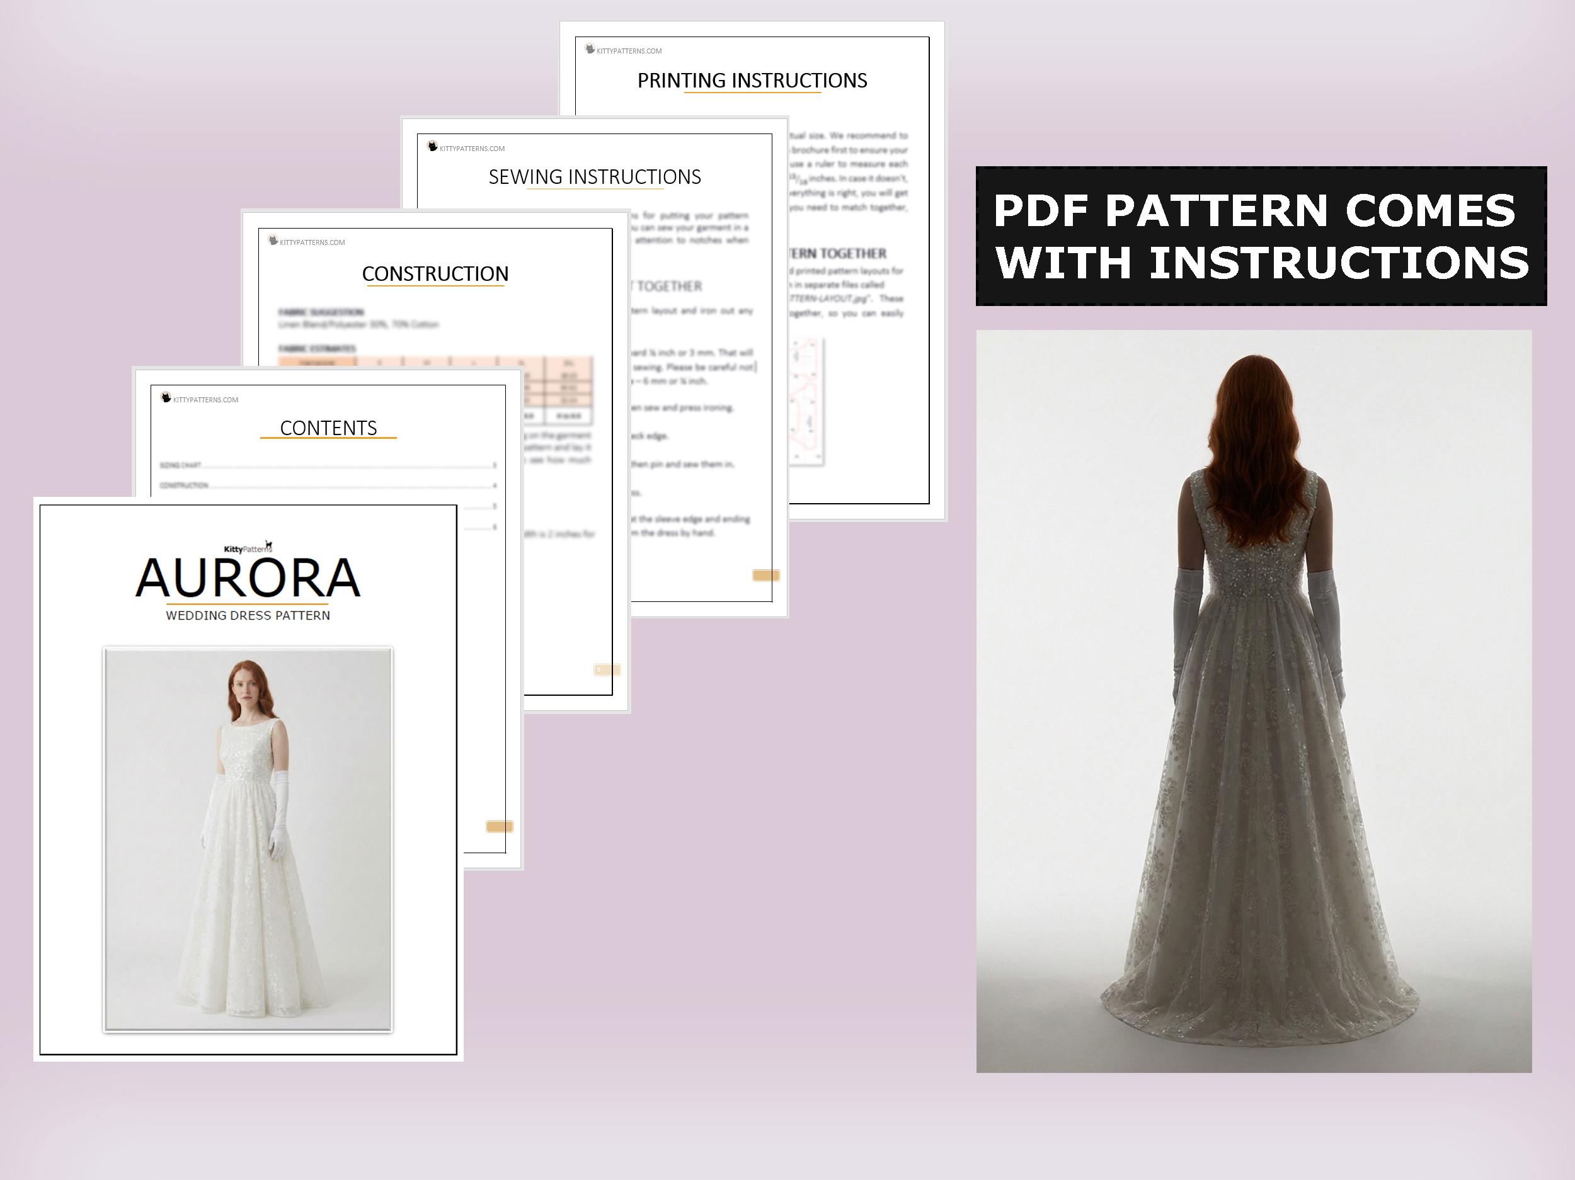1575x1180 pixels.
Task: Click orange page badge on Contents page
Action: (x=499, y=826)
